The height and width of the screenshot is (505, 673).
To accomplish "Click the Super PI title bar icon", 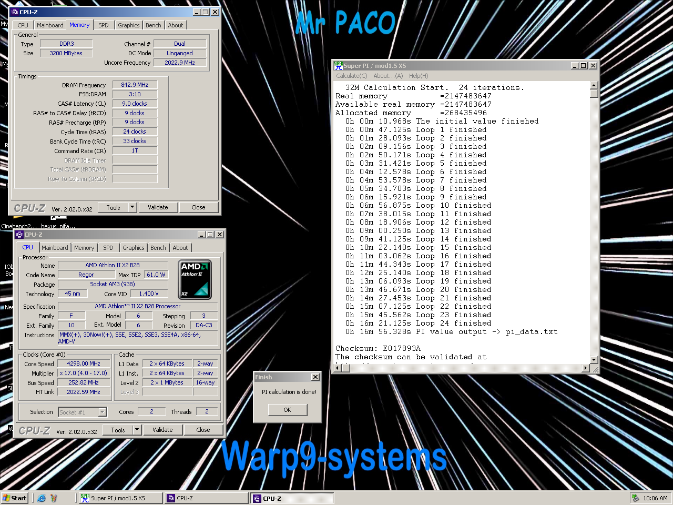I will coord(338,66).
